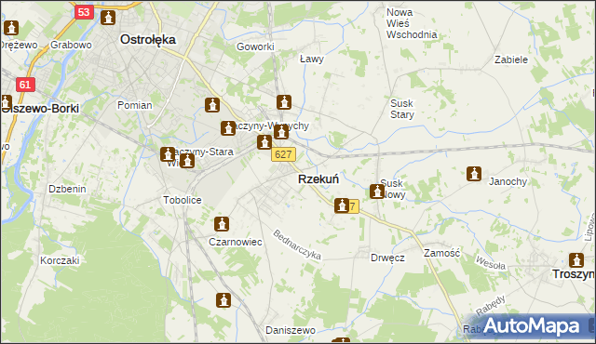Click church icon northwest of Daniszewo
The height and width of the screenshot is (344, 596).
(223, 300)
